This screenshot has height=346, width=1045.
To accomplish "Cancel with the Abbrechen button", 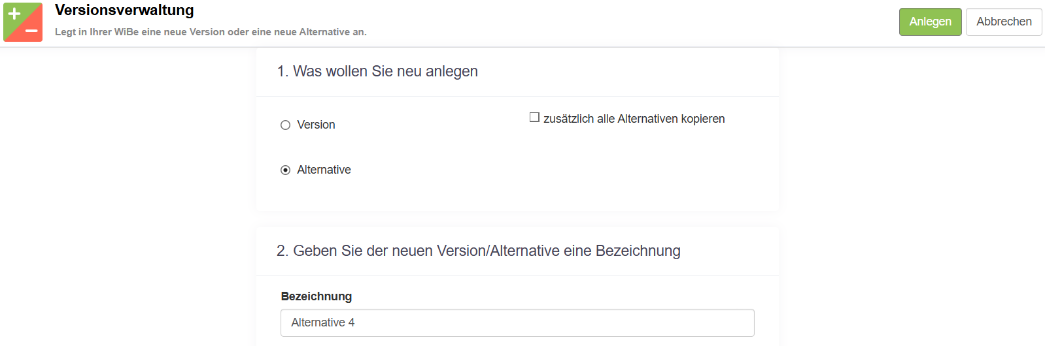I will (x=1003, y=22).
